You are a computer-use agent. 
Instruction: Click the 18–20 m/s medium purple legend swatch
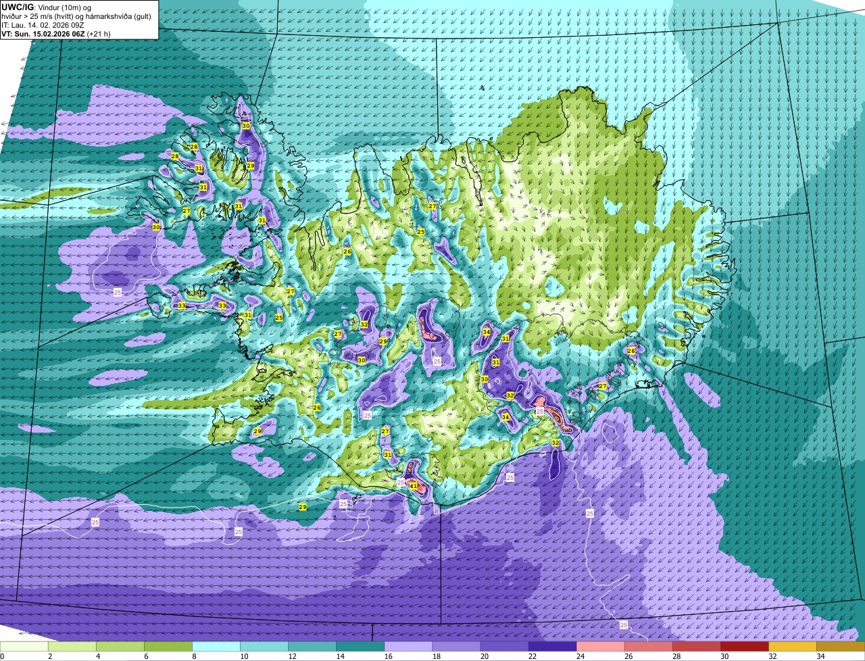point(457,646)
